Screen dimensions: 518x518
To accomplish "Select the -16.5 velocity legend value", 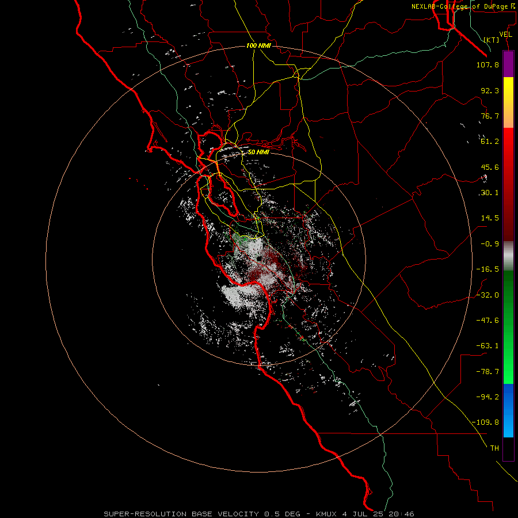I will click(x=487, y=269).
